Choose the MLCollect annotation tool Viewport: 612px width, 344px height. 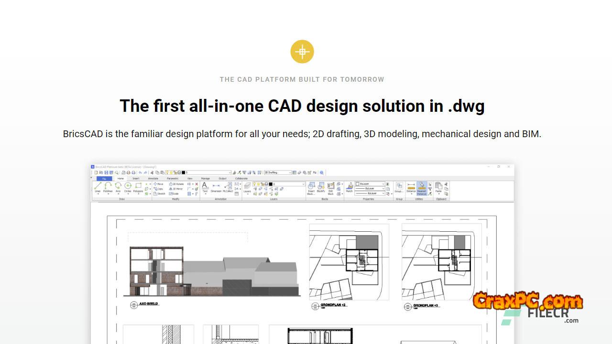tap(228, 187)
